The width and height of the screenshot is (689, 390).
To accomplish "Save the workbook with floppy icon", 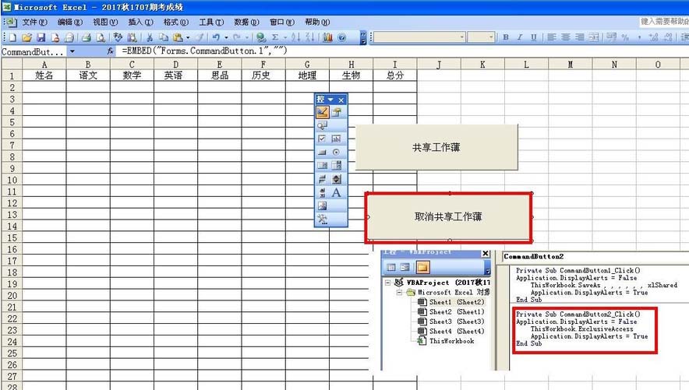I will tap(41, 37).
